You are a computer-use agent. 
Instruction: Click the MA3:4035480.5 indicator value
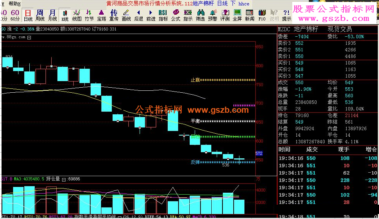click(x=29, y=179)
